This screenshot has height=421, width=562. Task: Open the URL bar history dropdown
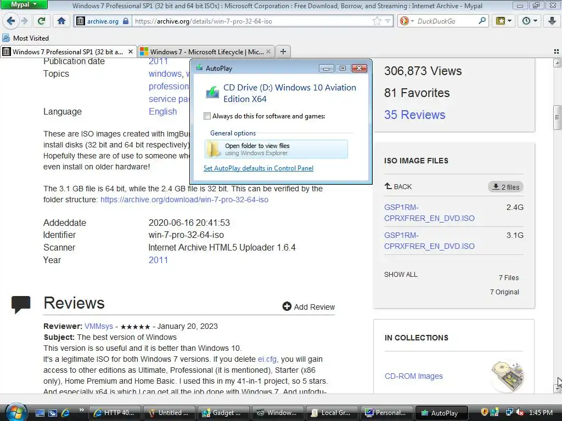point(387,21)
